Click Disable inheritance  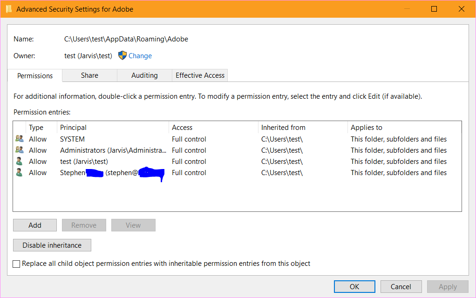(52, 245)
